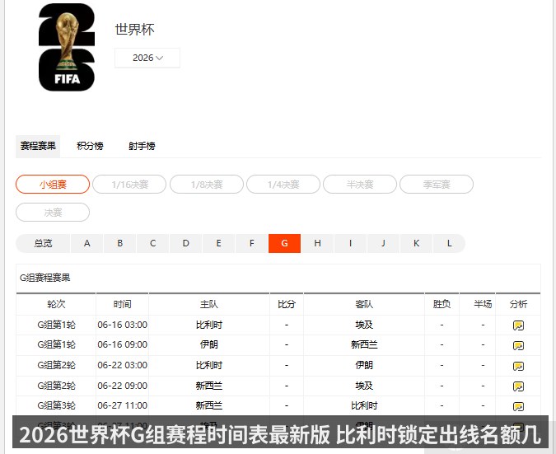556x454 pixels.
Task: Open analysis icon for 新西兰 vs 埃及 match
Action: (x=518, y=386)
